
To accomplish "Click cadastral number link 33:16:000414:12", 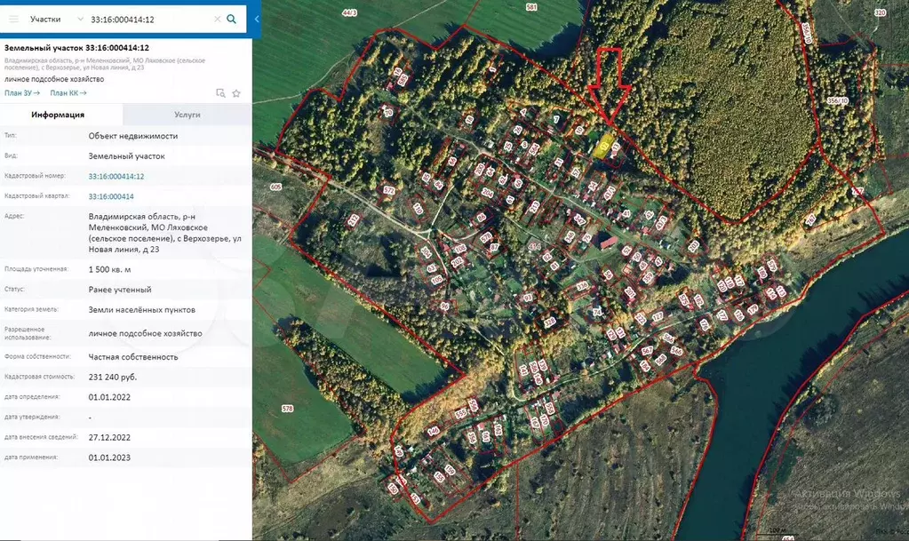I will tap(116, 176).
